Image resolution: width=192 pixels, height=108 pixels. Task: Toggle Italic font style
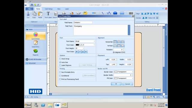click(80, 52)
